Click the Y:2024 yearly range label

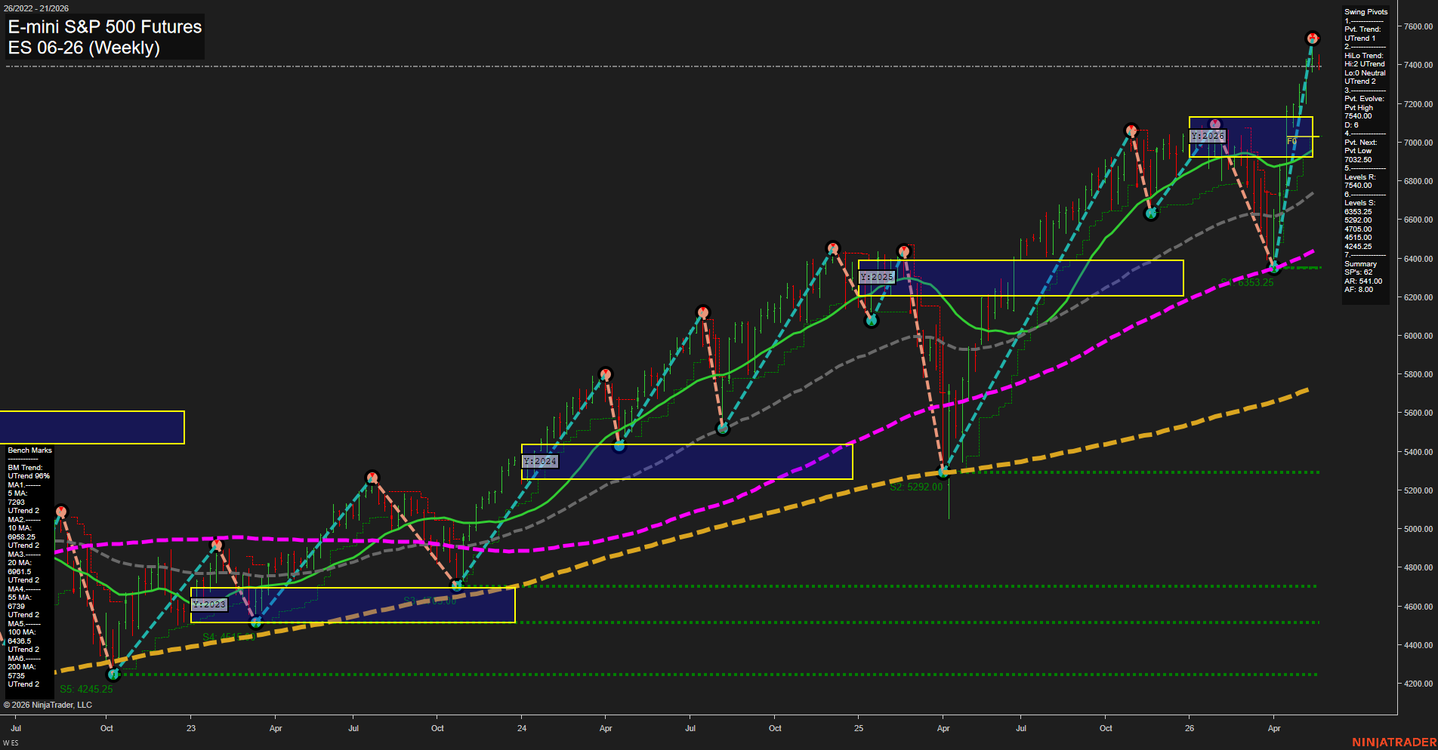pyautogui.click(x=540, y=461)
